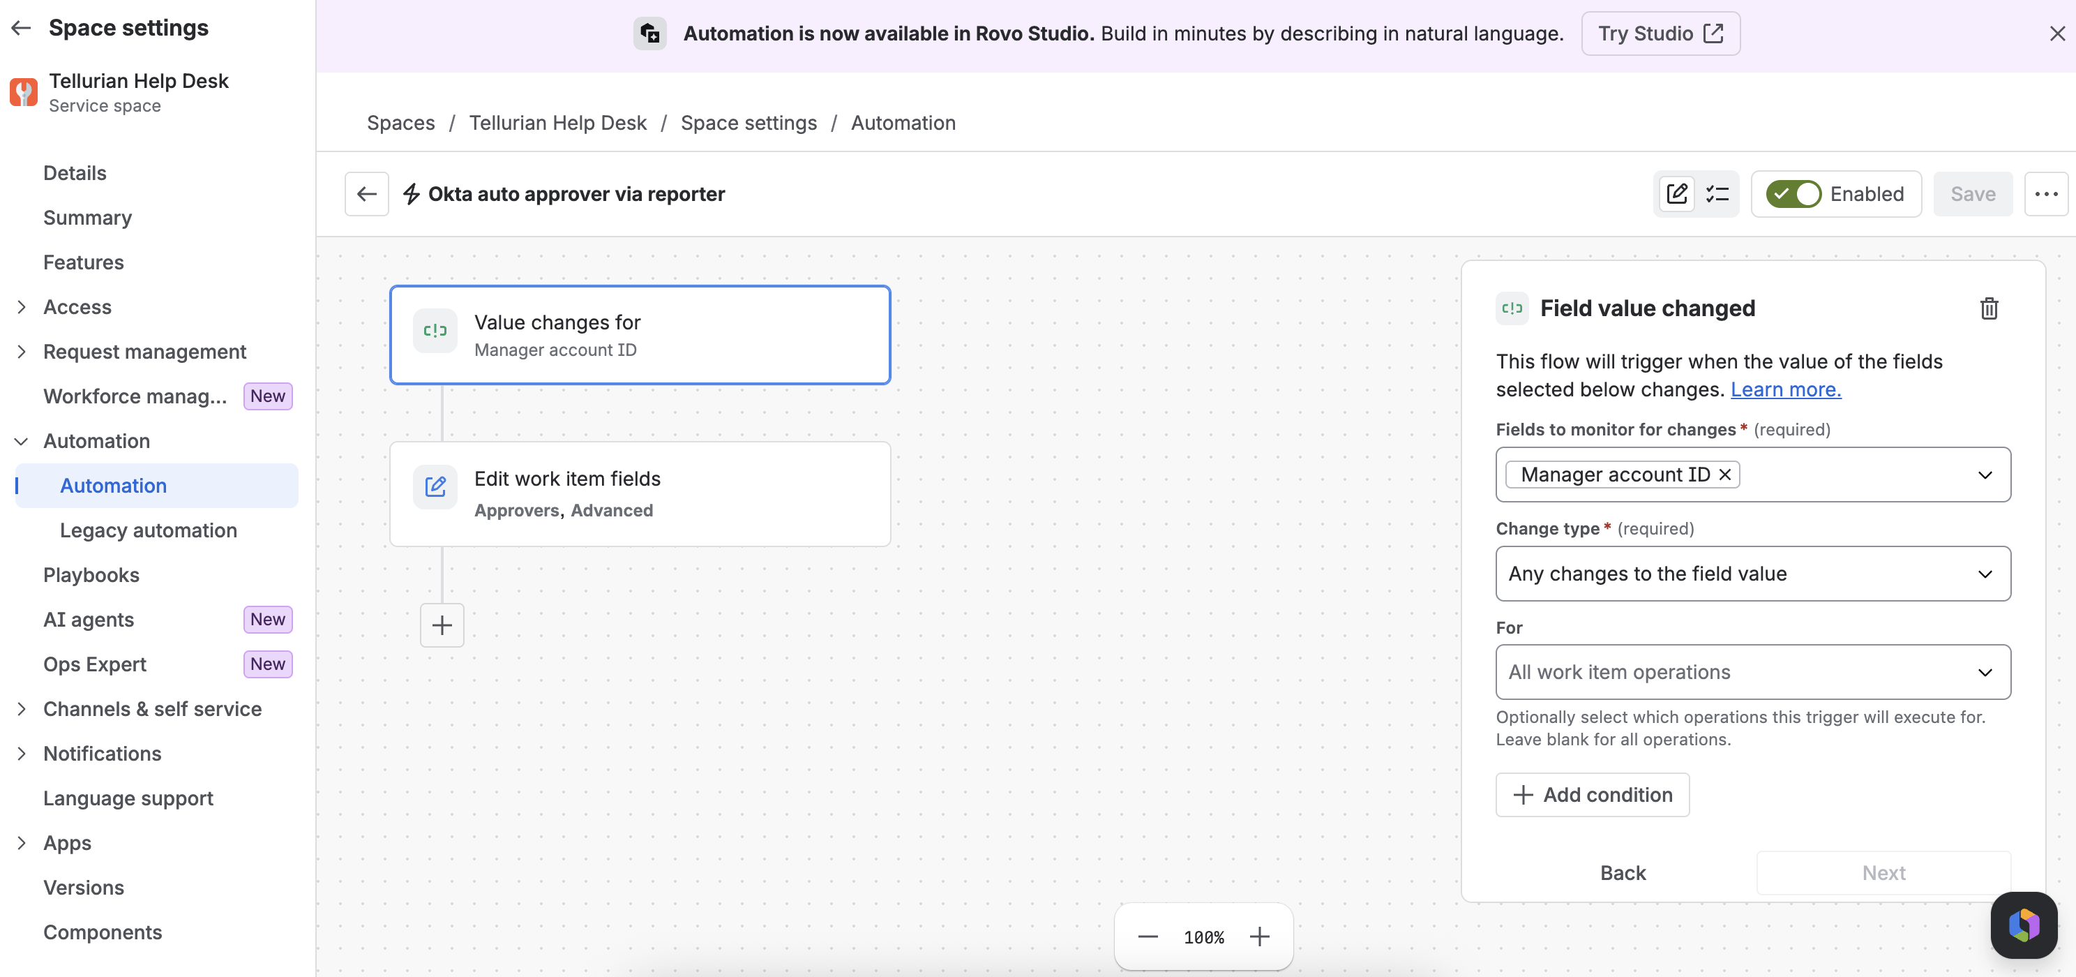Image resolution: width=2076 pixels, height=977 pixels.
Task: Delete the Field value changed trigger
Action: [1989, 308]
